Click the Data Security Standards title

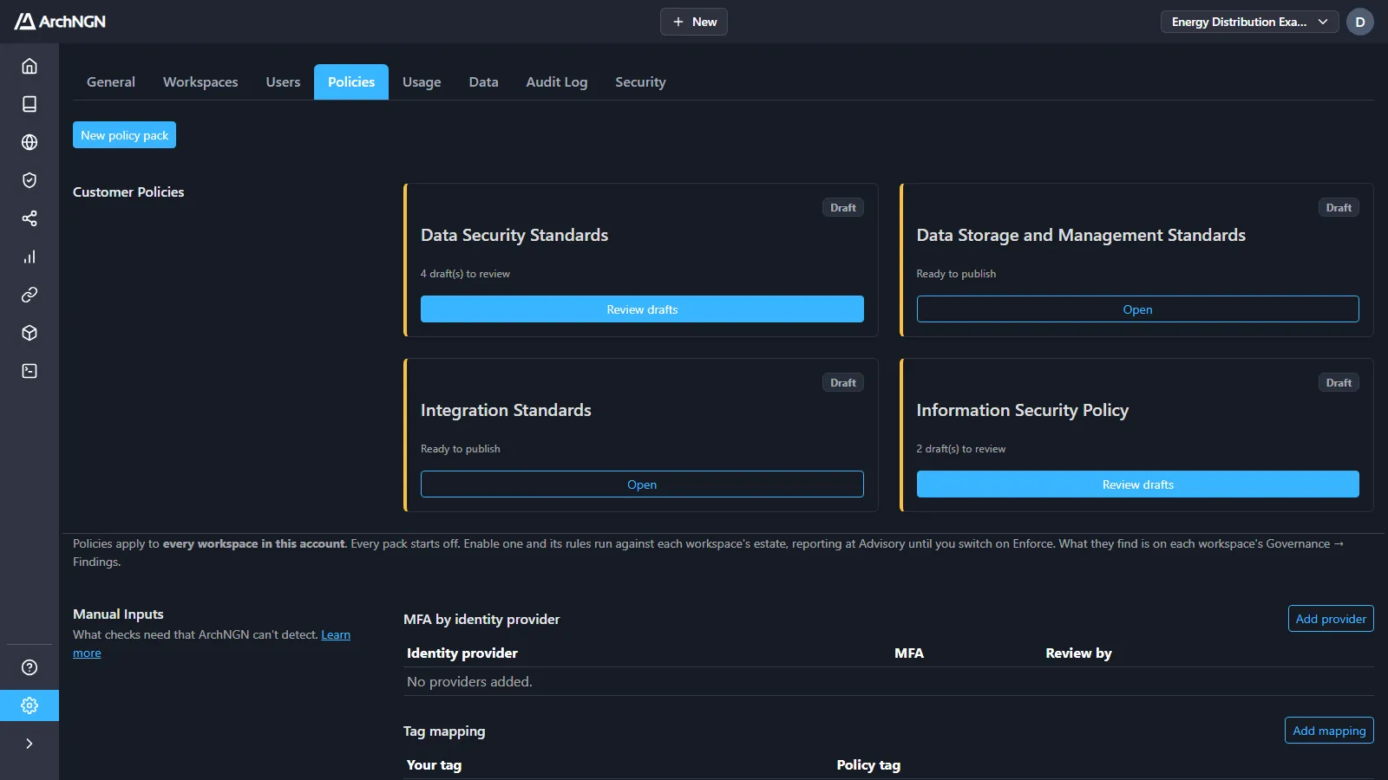(514, 235)
